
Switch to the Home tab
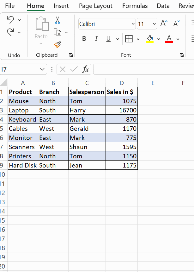coord(36,6)
